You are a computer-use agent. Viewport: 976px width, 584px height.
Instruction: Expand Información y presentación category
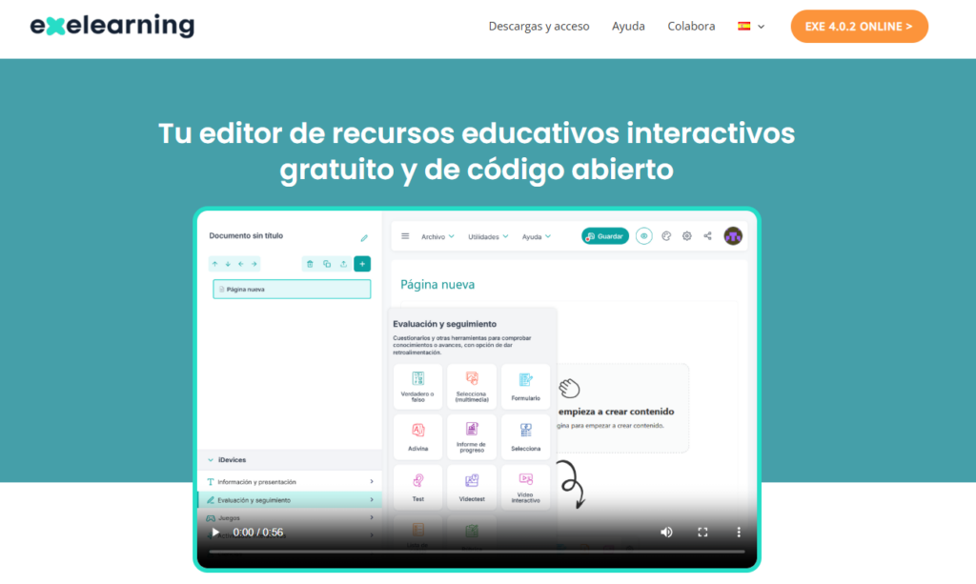click(x=290, y=482)
